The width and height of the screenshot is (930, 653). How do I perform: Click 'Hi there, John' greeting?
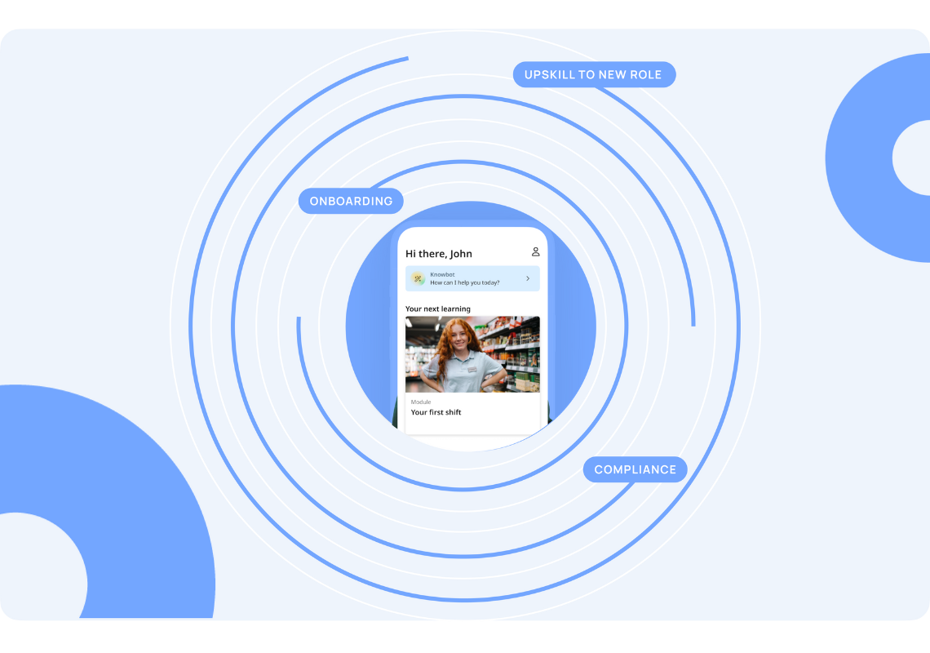coord(439,254)
